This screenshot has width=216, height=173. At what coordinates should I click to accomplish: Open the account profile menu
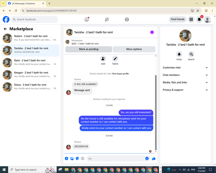(207, 19)
